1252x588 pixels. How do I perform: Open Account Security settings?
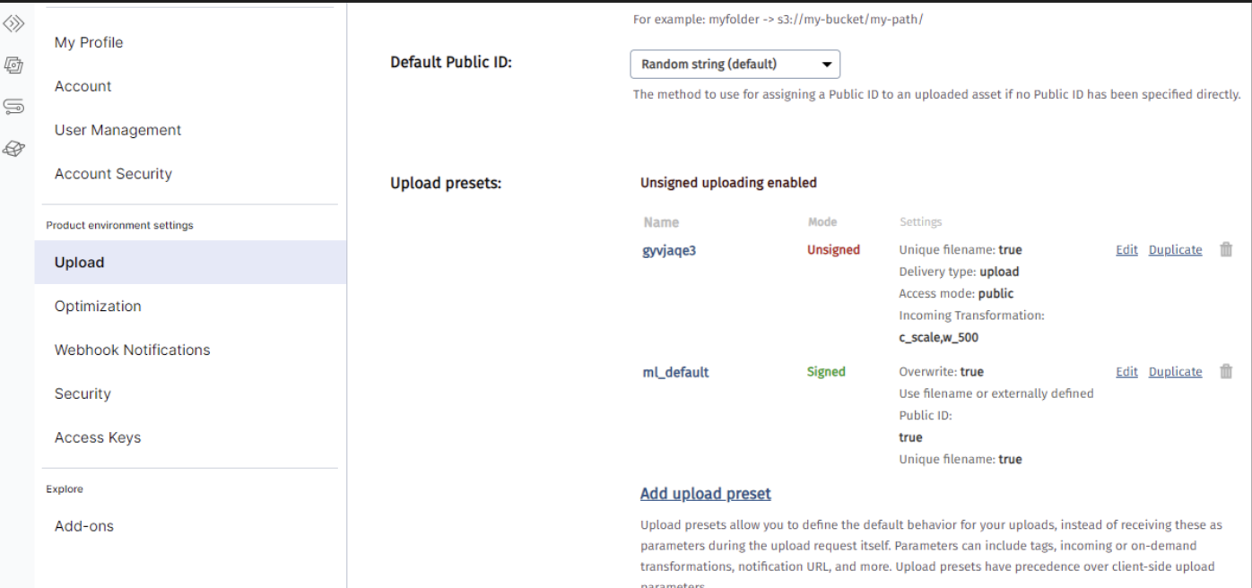(x=113, y=174)
